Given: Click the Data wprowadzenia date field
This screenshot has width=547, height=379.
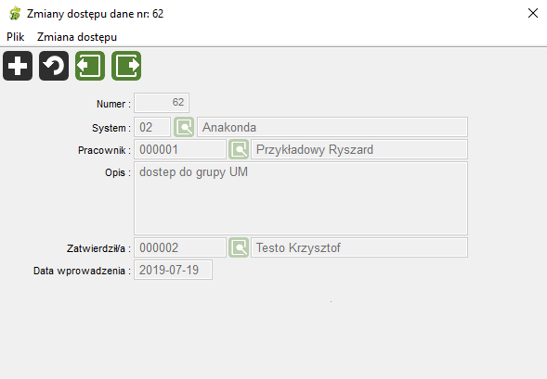Looking at the screenshot, I should click(x=173, y=270).
